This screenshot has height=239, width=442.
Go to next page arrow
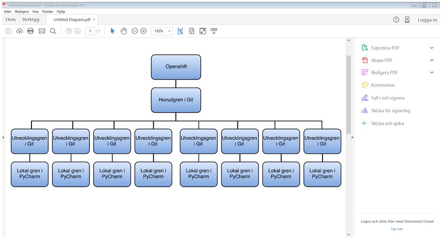78,31
